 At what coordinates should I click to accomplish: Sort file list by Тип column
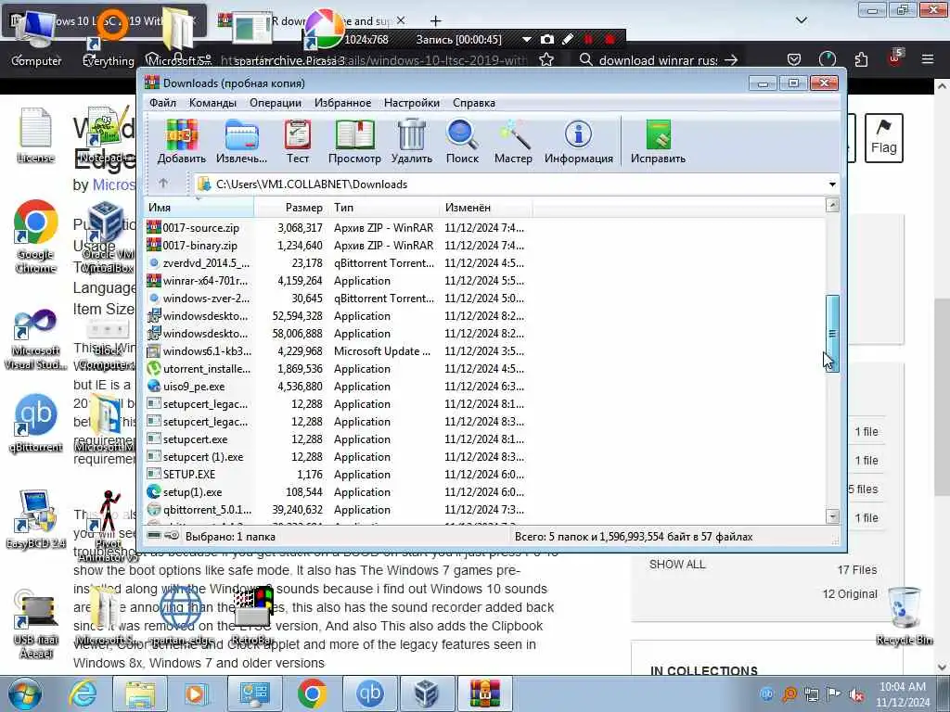(383, 207)
